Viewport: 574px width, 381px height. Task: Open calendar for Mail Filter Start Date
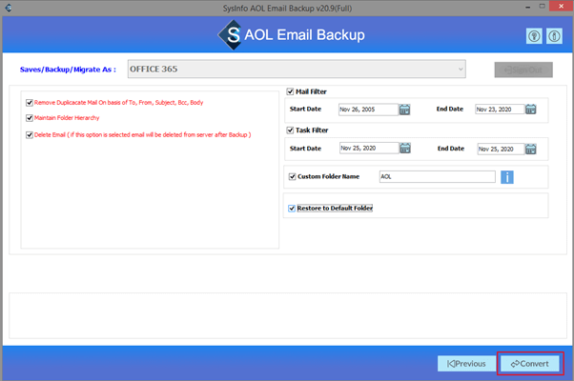[404, 110]
